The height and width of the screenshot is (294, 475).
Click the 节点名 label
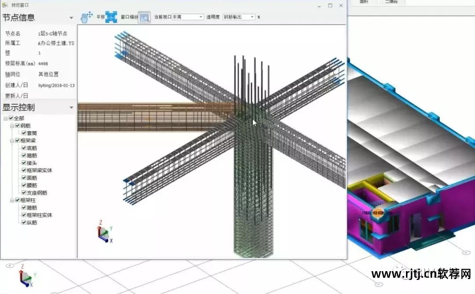tap(13, 33)
